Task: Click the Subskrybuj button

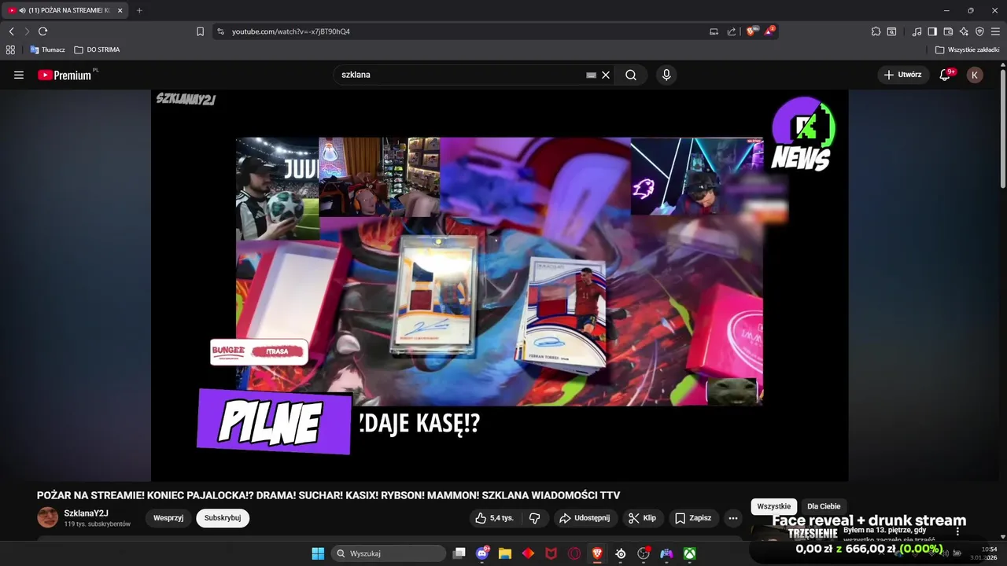Action: [223, 518]
